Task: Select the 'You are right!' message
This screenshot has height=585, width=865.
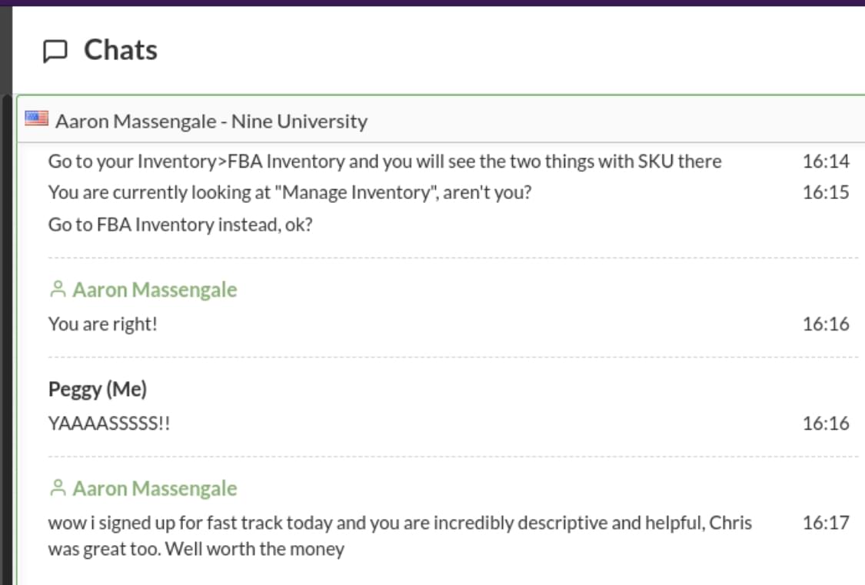Action: click(102, 324)
